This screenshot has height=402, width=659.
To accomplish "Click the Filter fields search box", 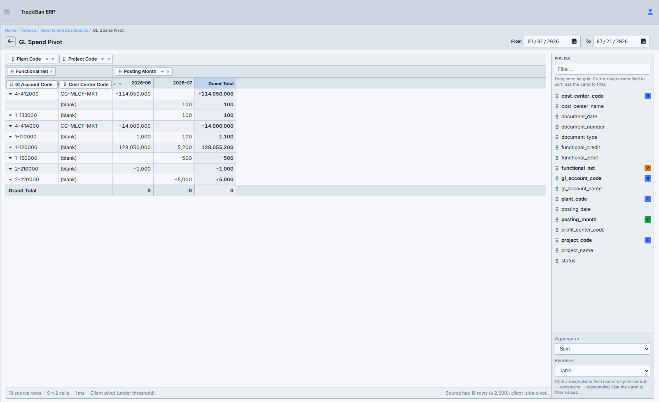I will (x=602, y=69).
